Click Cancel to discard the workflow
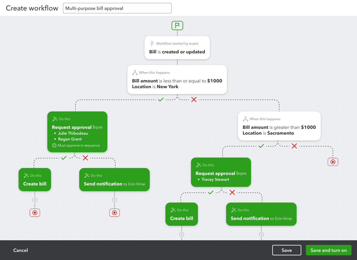This screenshot has width=357, height=260. [x=20, y=250]
